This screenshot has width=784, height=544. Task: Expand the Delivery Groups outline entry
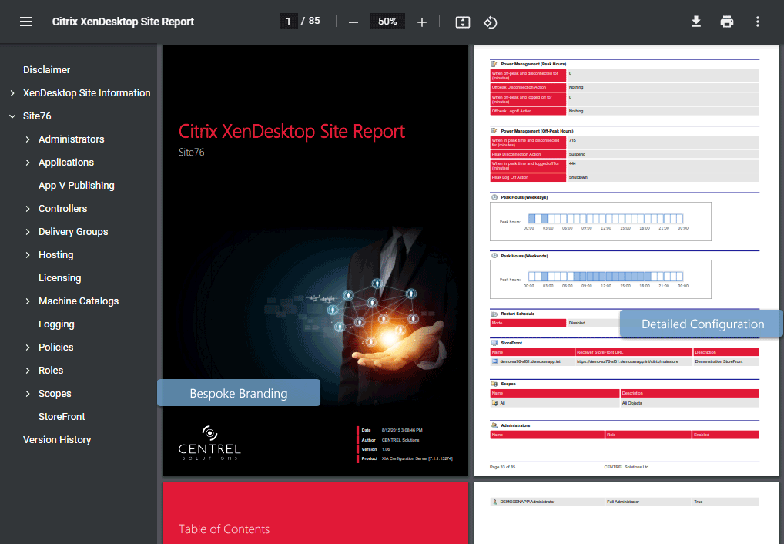[x=28, y=232]
